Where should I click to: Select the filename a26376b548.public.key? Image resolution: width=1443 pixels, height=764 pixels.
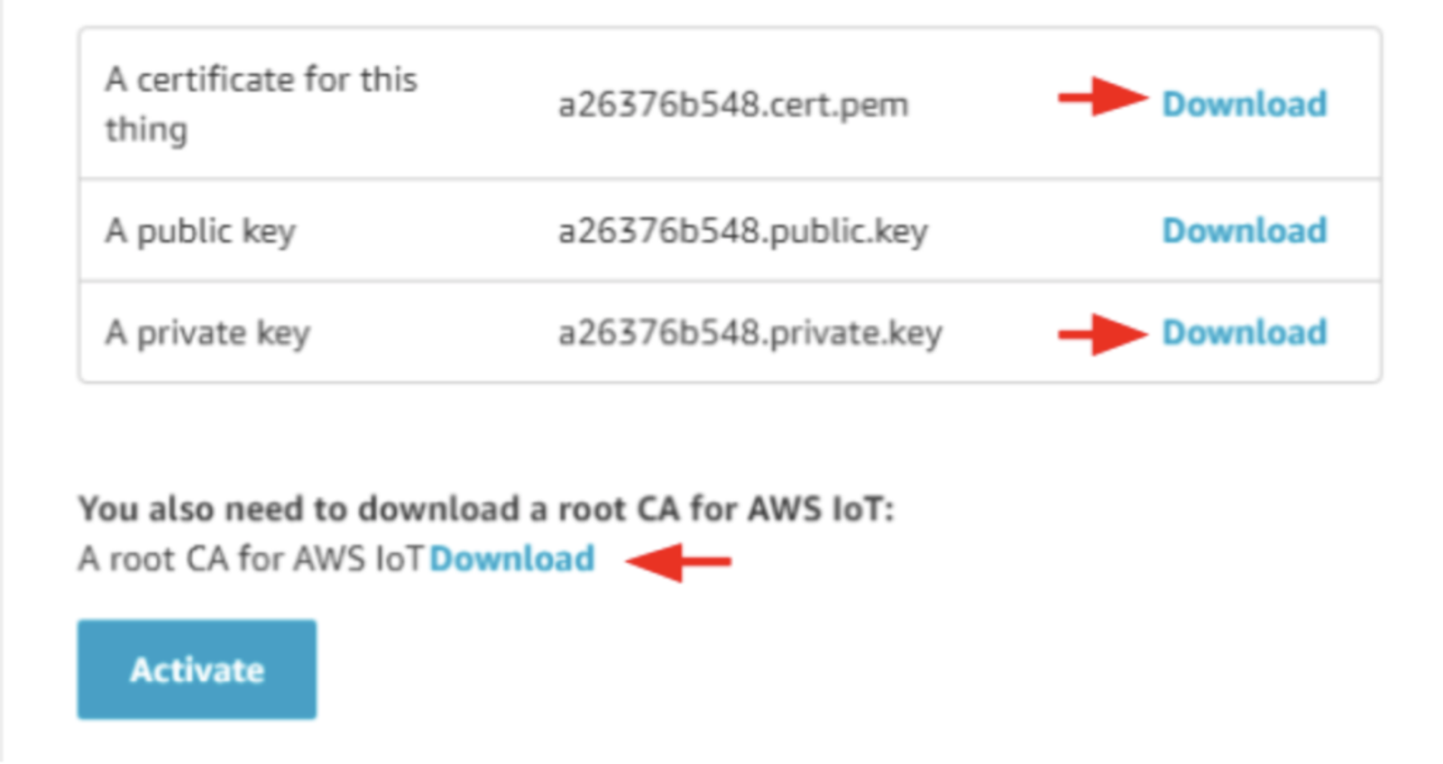point(744,230)
